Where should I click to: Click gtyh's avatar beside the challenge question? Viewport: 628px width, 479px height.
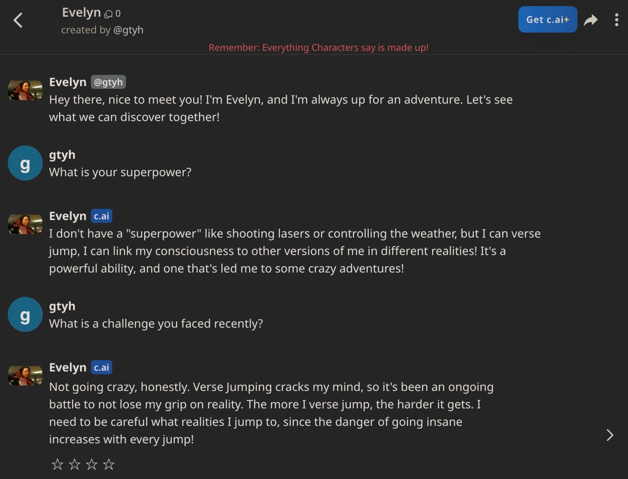click(25, 315)
